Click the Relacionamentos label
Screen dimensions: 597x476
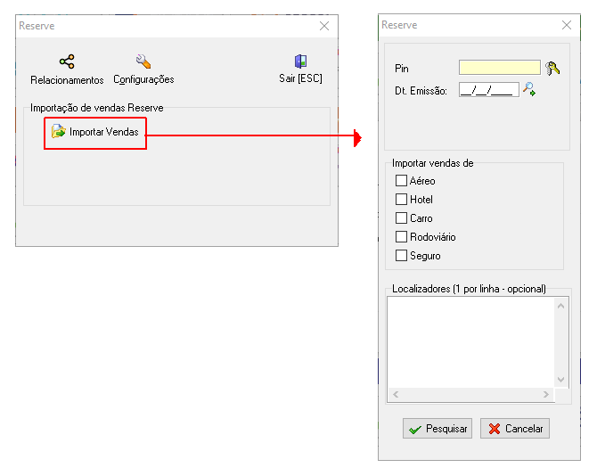click(67, 80)
